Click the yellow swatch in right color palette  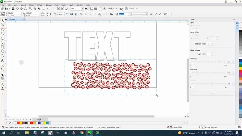click(240, 68)
